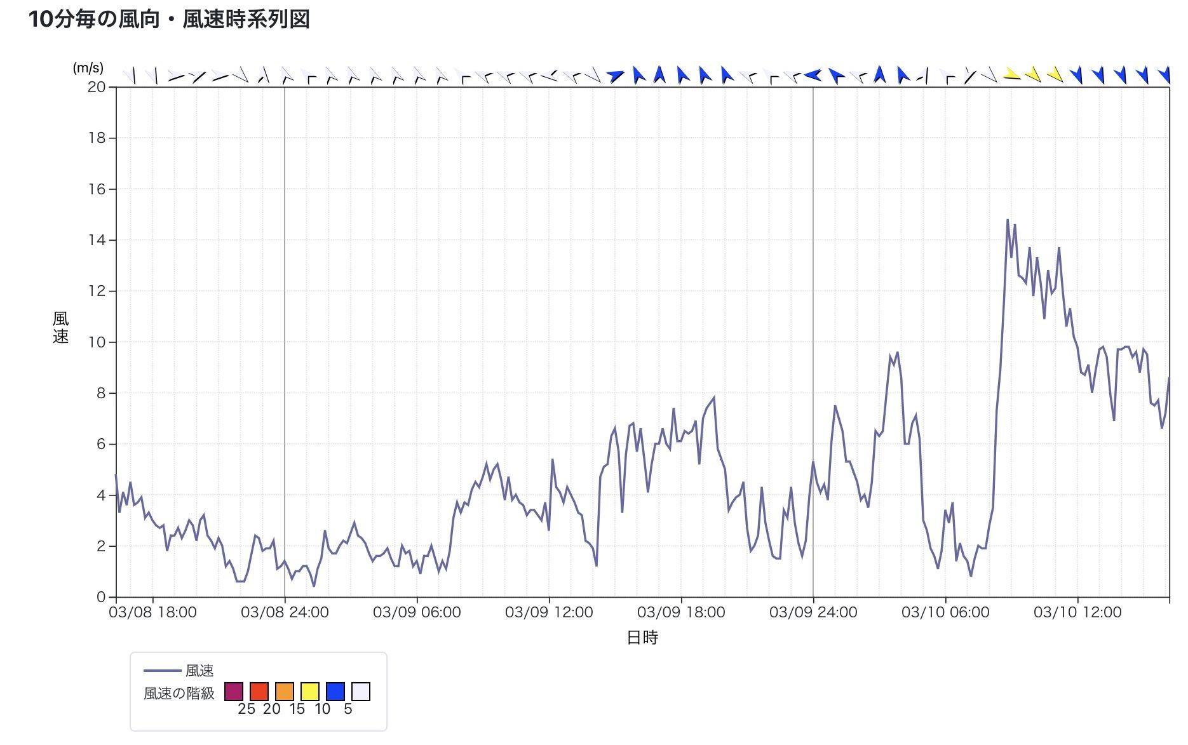Click the pale white lowest wind class swatch
1188x745 pixels.
(361, 692)
